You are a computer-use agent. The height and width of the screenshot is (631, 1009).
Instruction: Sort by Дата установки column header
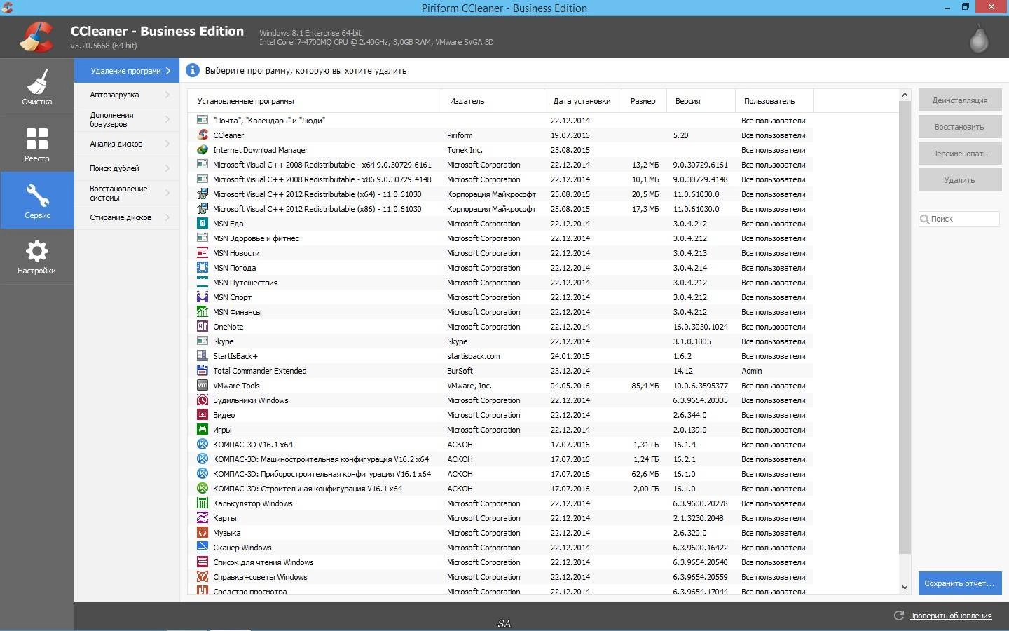pyautogui.click(x=583, y=101)
